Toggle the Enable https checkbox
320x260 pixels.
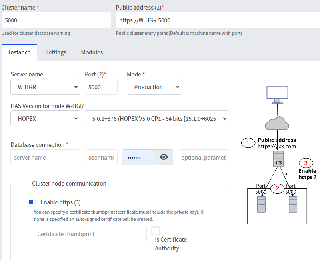point(31,202)
